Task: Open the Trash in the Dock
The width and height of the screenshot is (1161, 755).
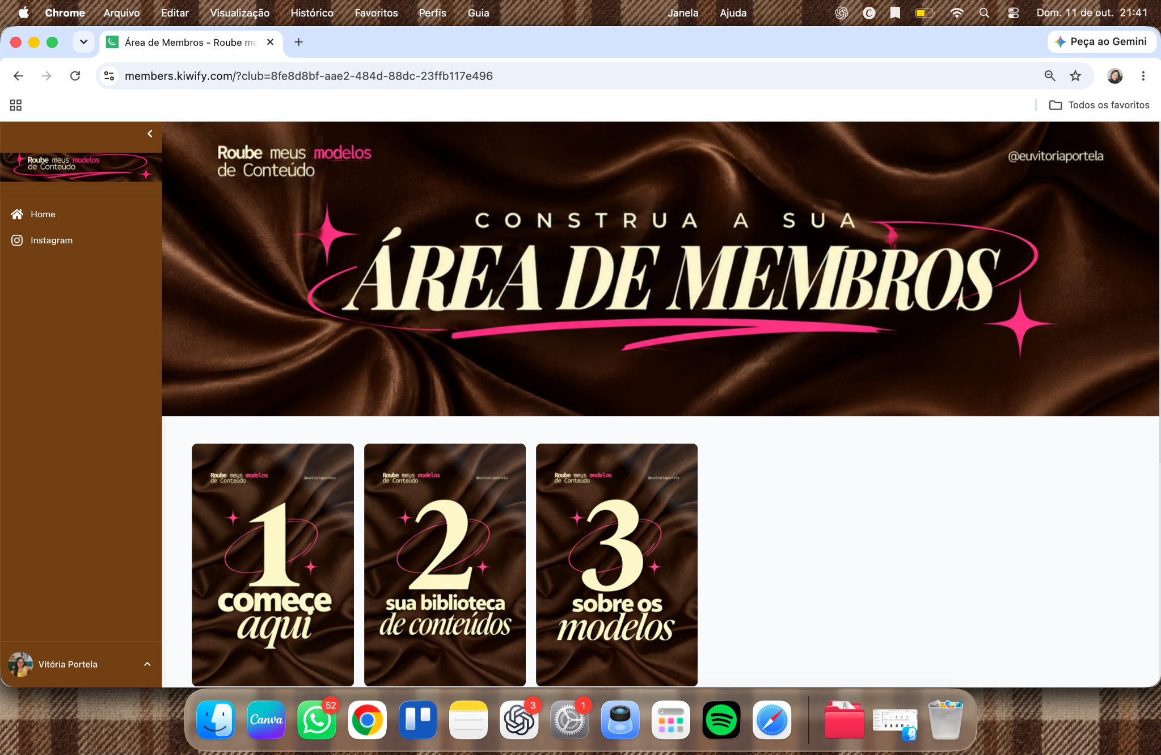Action: coord(945,720)
